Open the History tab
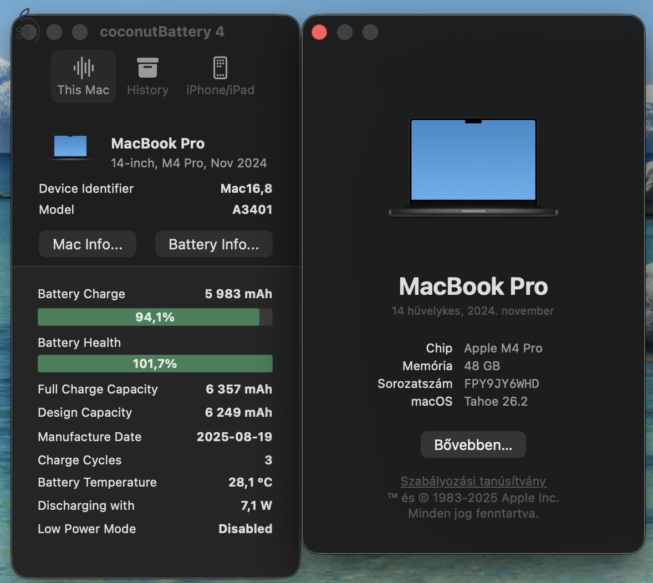653x583 pixels. tap(148, 76)
